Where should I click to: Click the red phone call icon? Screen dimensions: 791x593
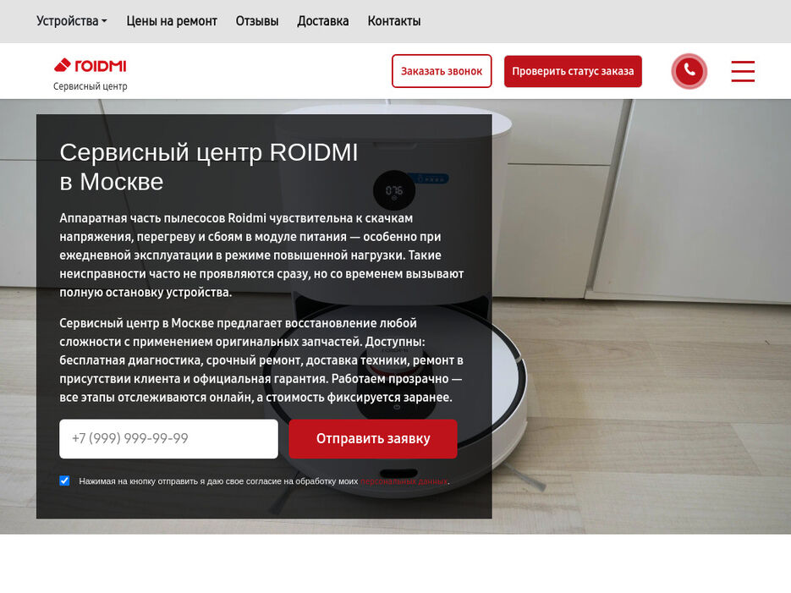689,71
